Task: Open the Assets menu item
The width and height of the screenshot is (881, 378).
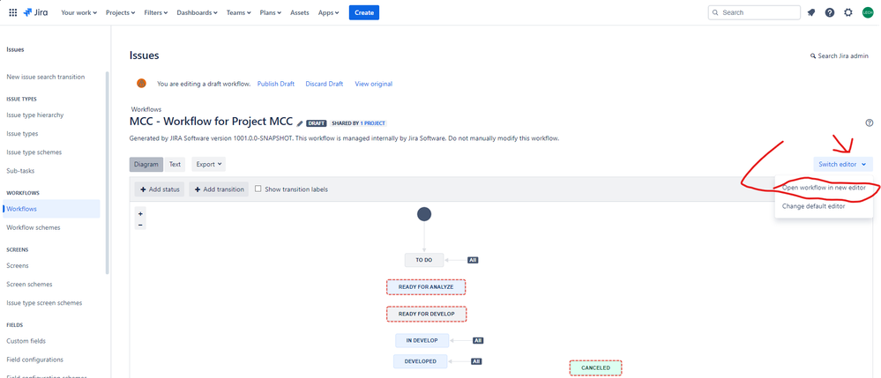Action: point(300,12)
